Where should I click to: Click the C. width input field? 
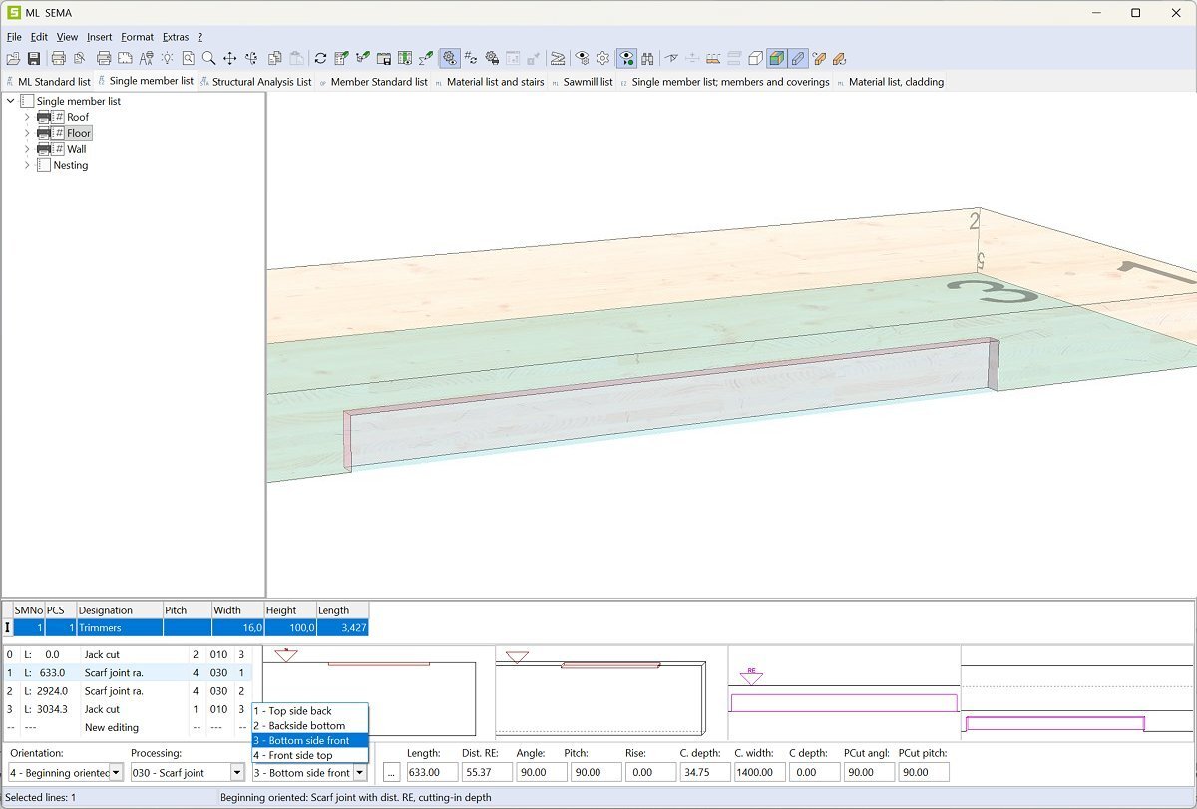(x=759, y=772)
